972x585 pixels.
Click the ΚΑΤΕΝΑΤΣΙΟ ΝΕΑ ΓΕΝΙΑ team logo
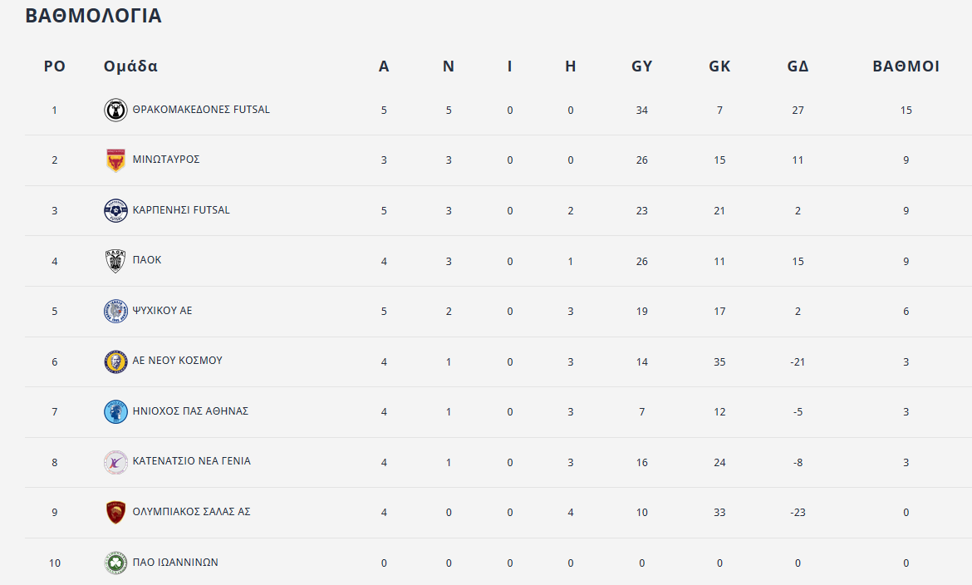[115, 462]
